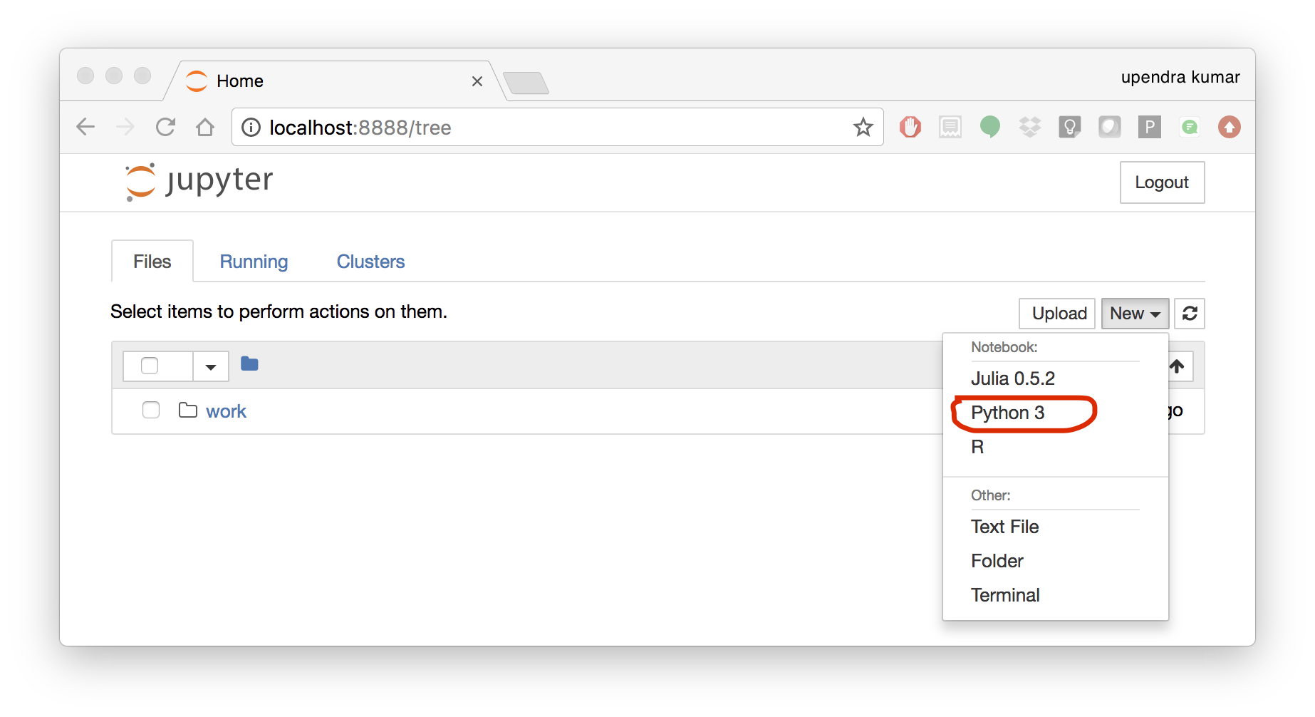Click the upendra kumar profile name
This screenshot has height=717, width=1315.
[1180, 77]
